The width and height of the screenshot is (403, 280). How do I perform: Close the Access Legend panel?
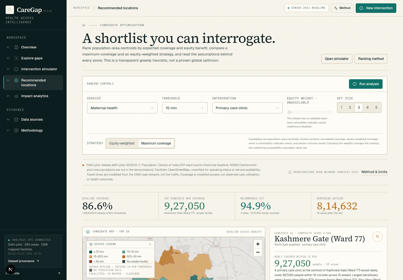tap(150, 244)
